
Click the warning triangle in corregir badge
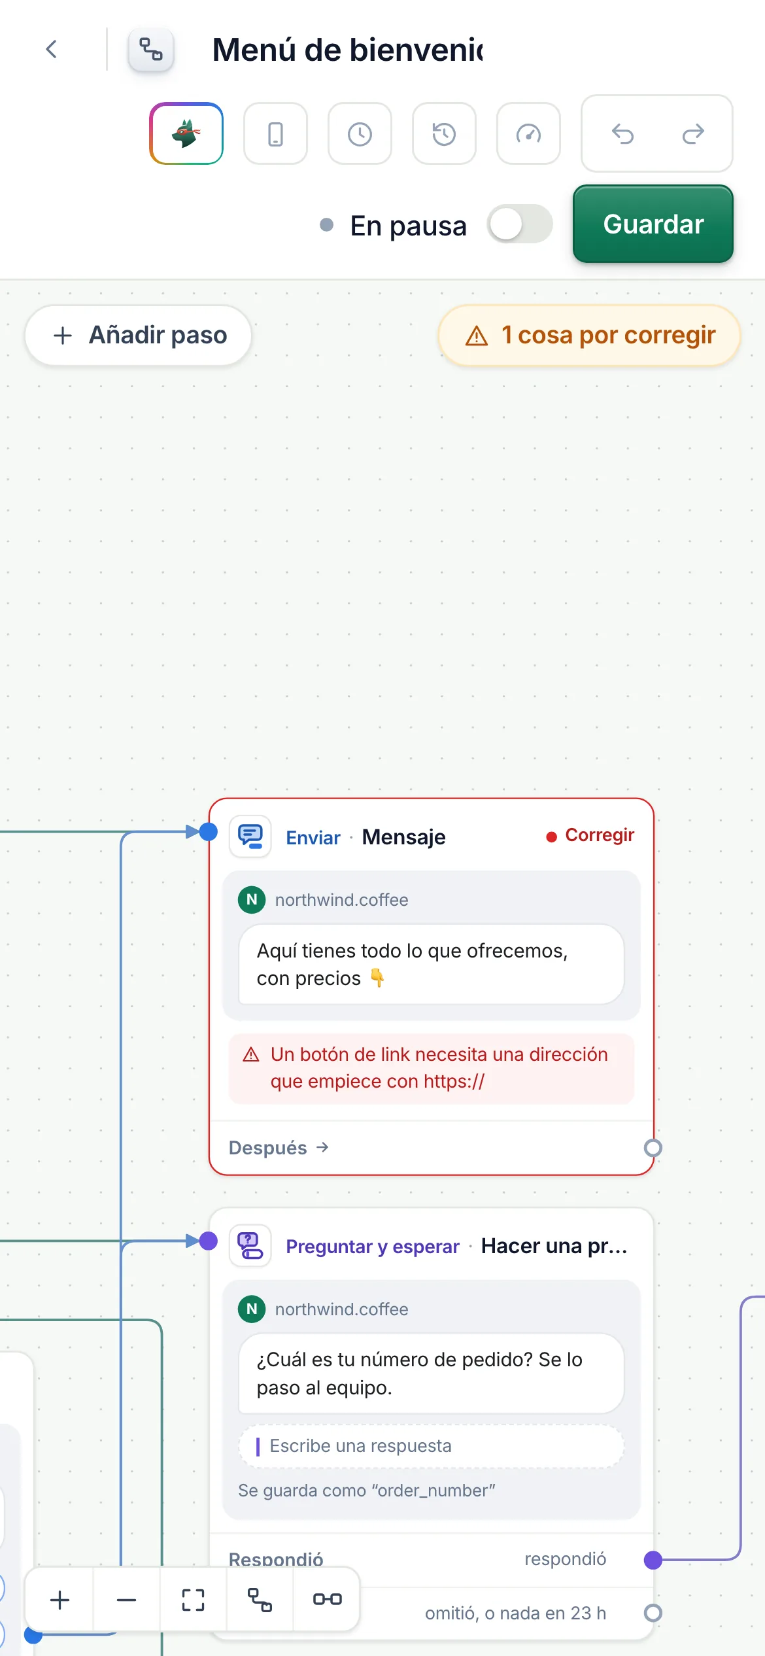click(477, 336)
